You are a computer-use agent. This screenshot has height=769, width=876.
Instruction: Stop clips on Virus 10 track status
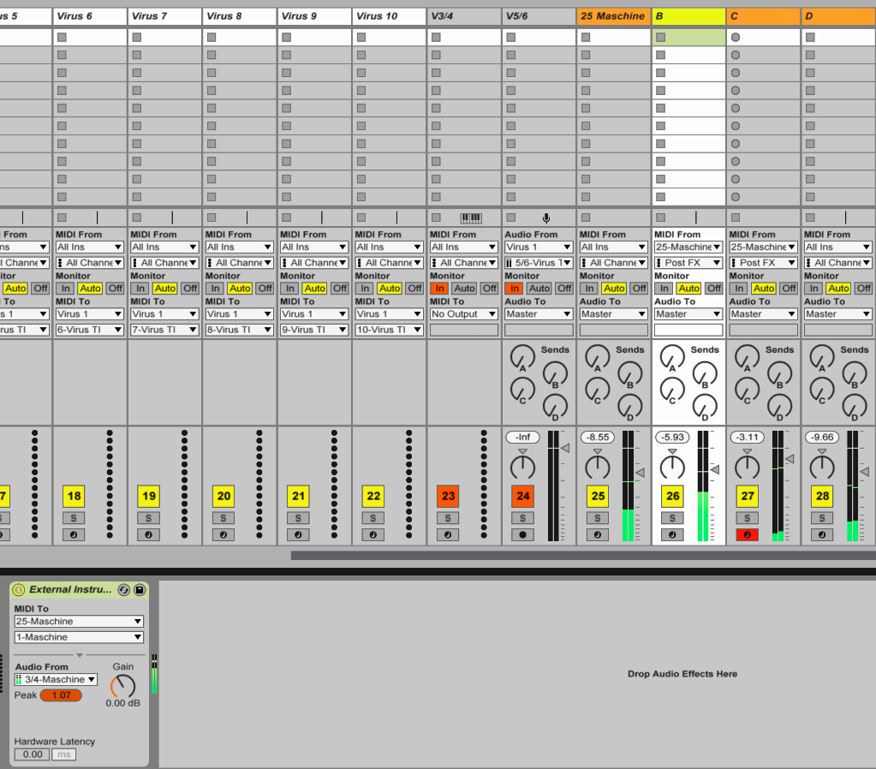point(361,218)
